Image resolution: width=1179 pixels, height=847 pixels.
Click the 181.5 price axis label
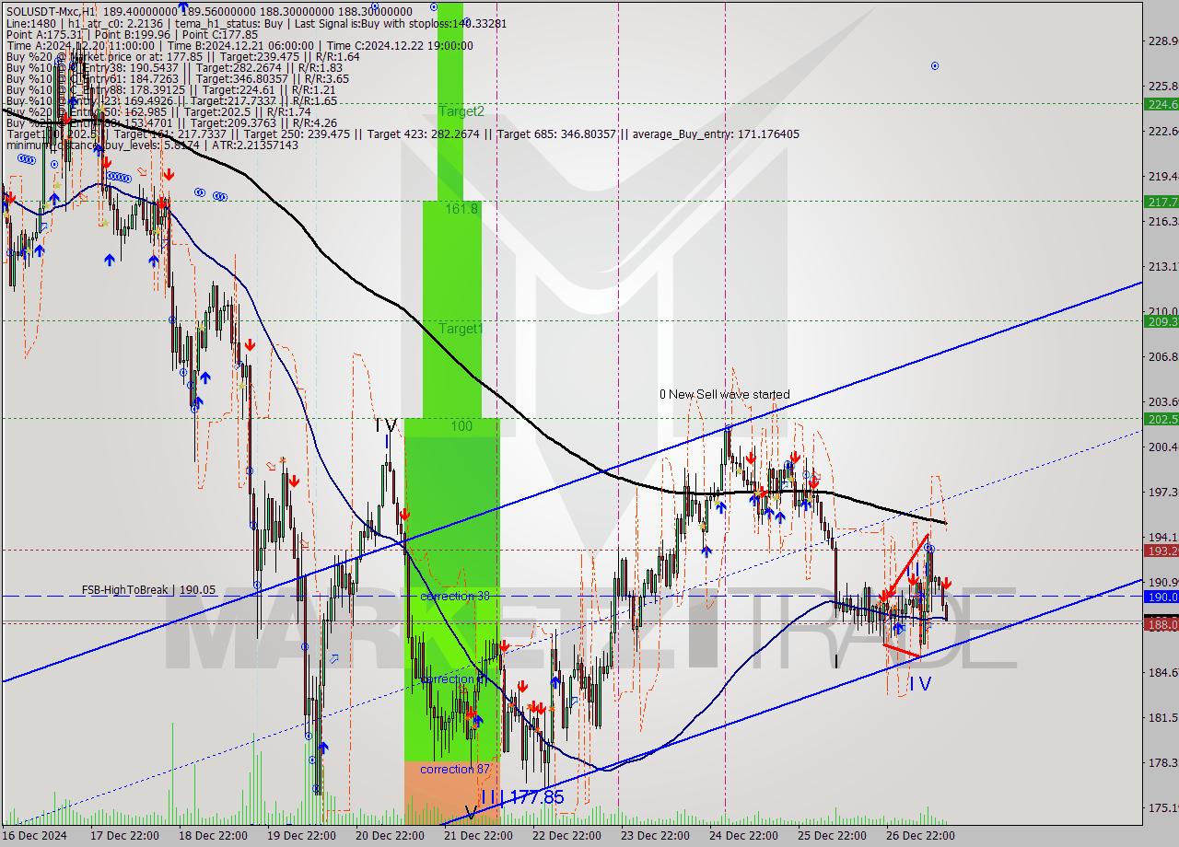1163,717
